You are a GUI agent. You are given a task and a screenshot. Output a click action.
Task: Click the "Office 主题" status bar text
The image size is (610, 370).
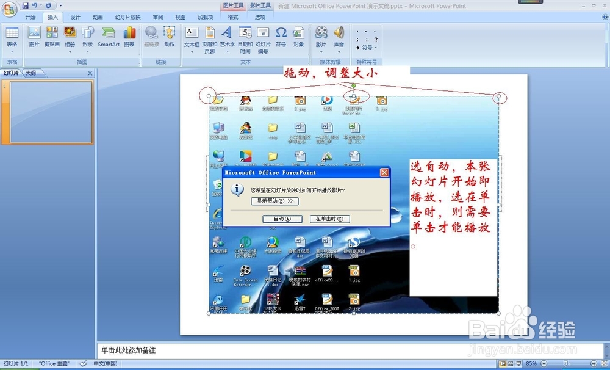click(x=54, y=363)
